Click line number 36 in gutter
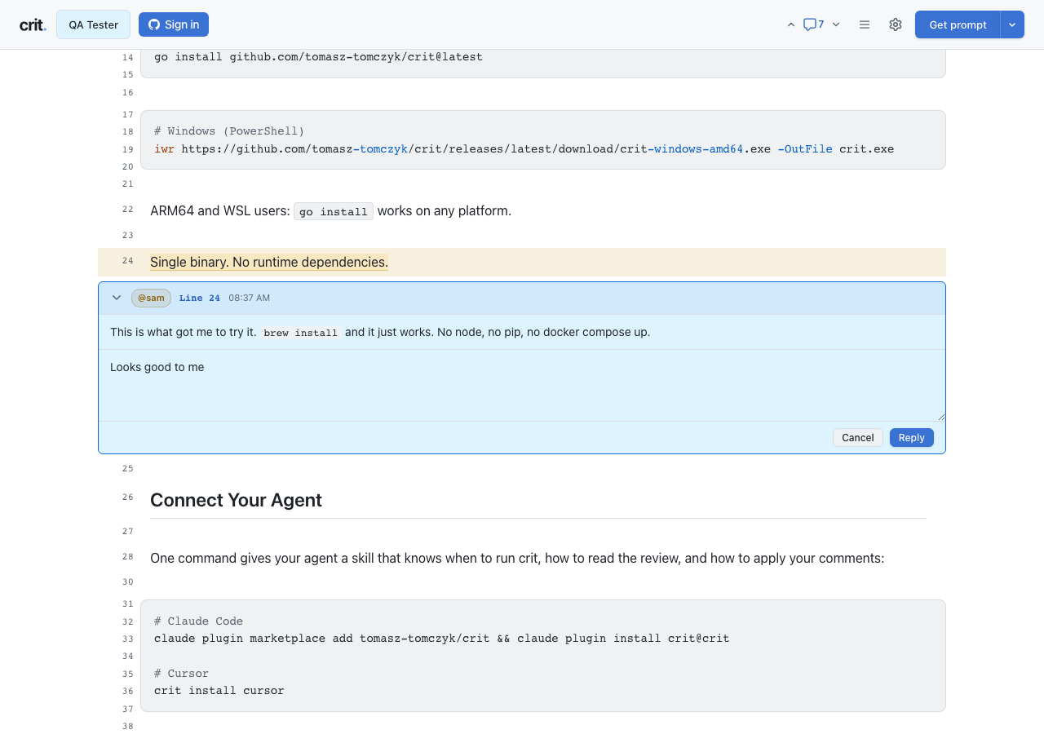 click(x=128, y=691)
